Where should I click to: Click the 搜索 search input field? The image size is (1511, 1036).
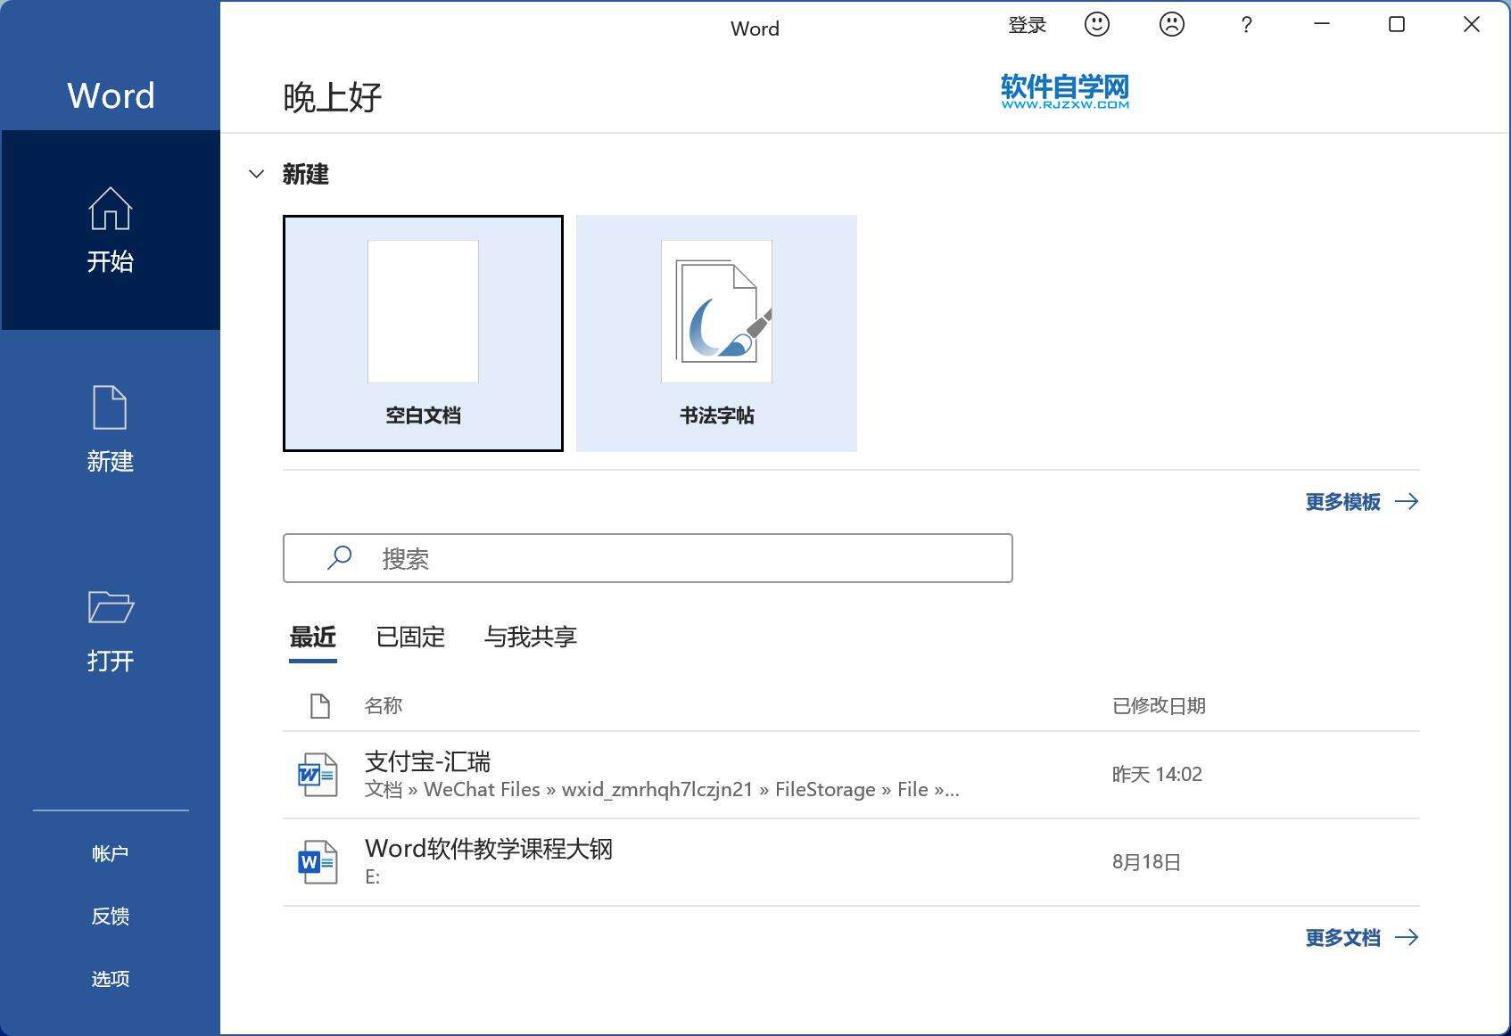tap(648, 558)
